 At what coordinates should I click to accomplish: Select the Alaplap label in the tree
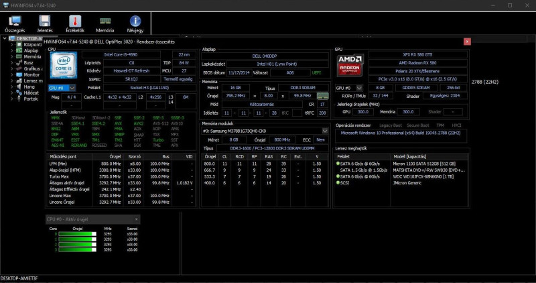31,51
